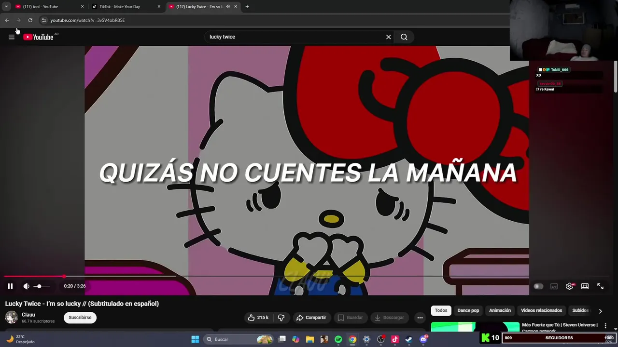Pause the playing video
This screenshot has width=618, height=347.
click(x=10, y=286)
